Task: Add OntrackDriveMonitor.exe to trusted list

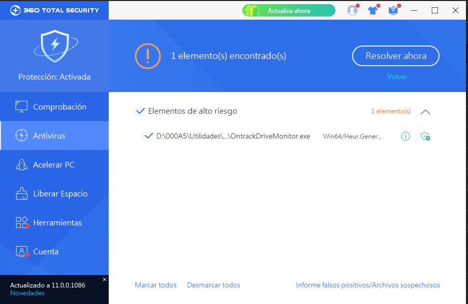Action: point(426,136)
